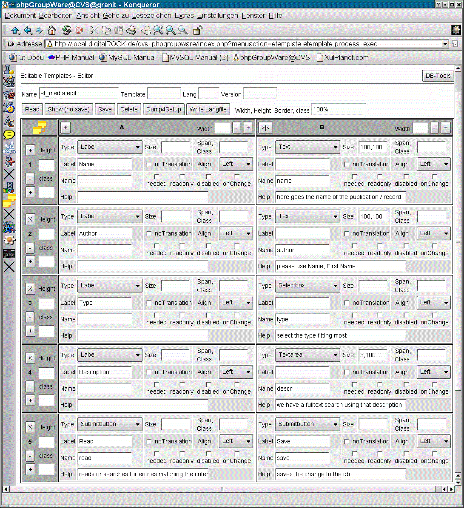
Task: Open the filing cabinet blocks sidebar icon
Action: (9, 187)
